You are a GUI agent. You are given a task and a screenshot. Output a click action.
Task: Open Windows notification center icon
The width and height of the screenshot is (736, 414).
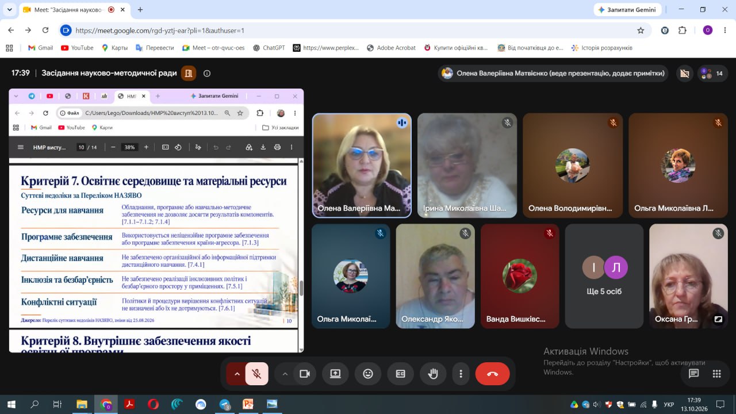(720, 404)
